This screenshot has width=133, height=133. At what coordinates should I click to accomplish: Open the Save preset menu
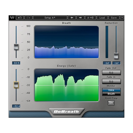point(114,18)
